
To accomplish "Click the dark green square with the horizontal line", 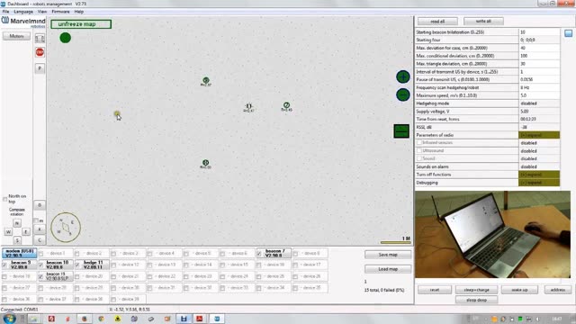I will pos(401,131).
